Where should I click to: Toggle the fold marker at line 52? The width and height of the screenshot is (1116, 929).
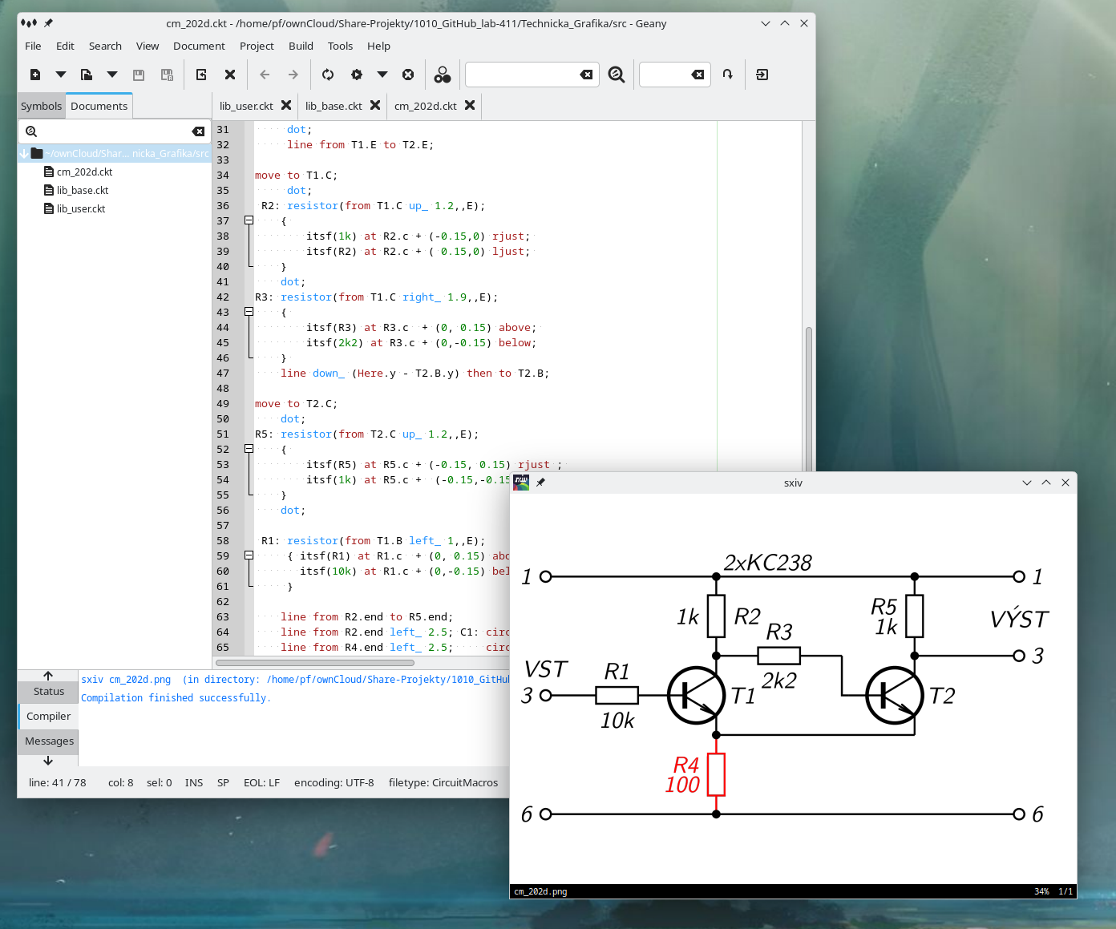click(249, 449)
